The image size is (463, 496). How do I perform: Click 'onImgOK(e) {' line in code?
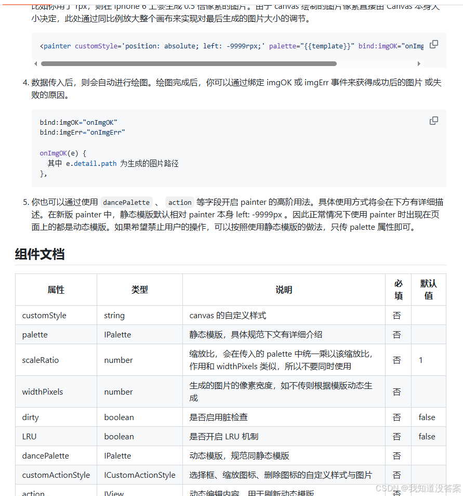[x=63, y=153]
